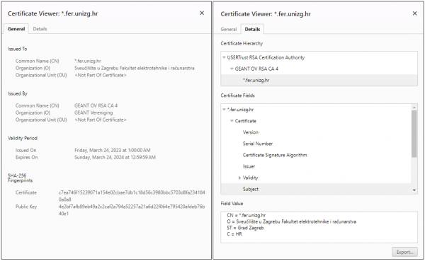Click the scroll down arrow in Certificate Fields
The image size is (425, 261).
click(414, 190)
